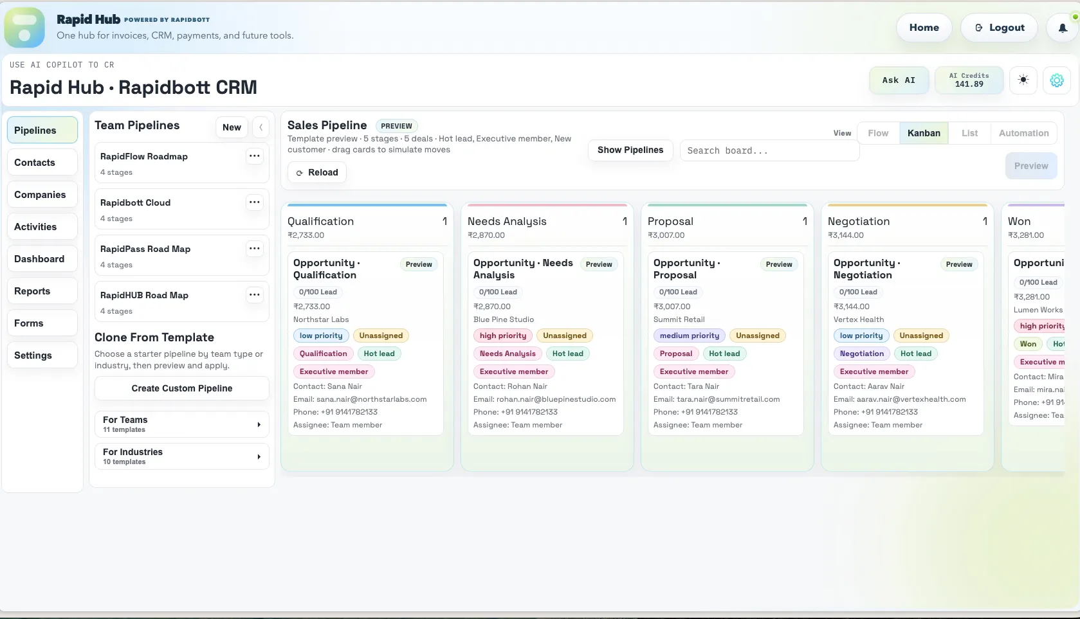Click the Rapid Hub logo icon
Image resolution: width=1080 pixels, height=619 pixels.
[x=24, y=28]
